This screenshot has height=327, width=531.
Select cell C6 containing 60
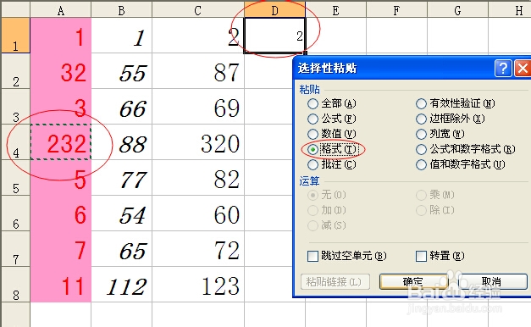[198, 213]
